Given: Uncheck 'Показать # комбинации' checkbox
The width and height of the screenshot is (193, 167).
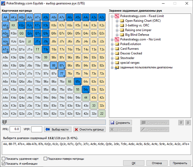Looking at the screenshot, I should coord(4,163).
